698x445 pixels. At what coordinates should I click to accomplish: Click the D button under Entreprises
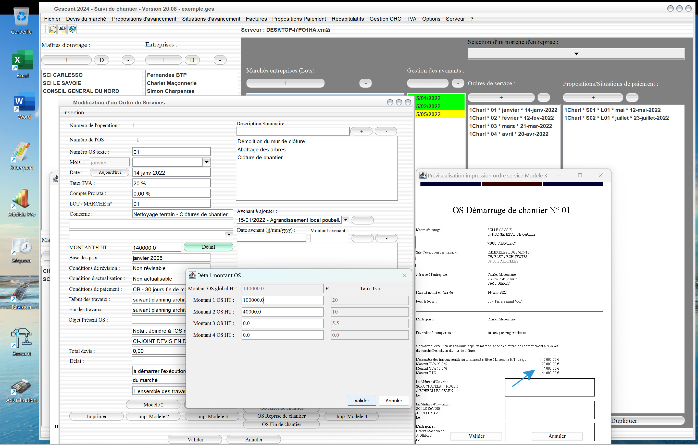pyautogui.click(x=192, y=60)
